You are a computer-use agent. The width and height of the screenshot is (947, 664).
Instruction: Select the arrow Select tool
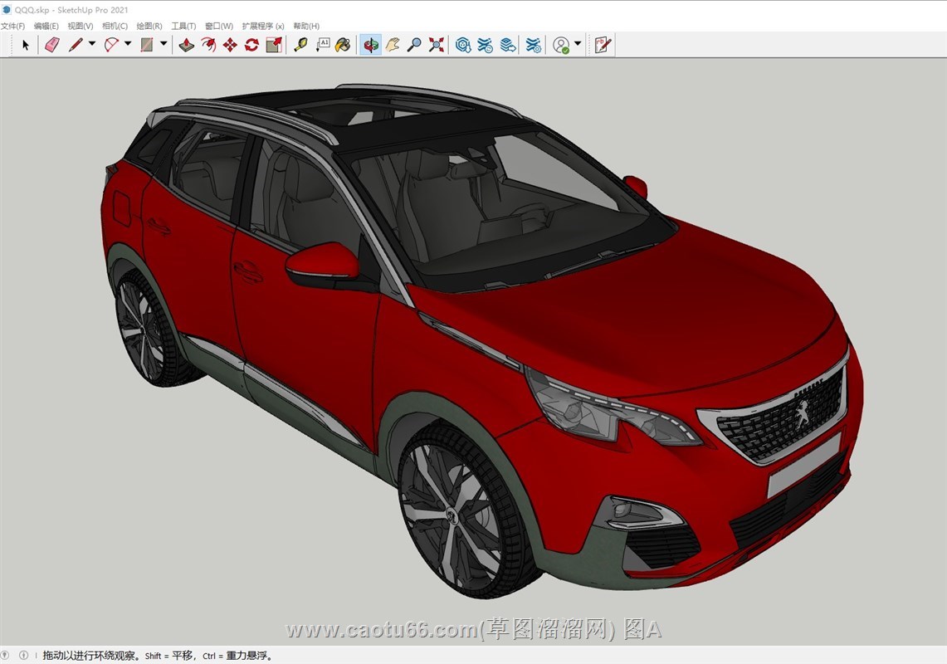tap(26, 45)
